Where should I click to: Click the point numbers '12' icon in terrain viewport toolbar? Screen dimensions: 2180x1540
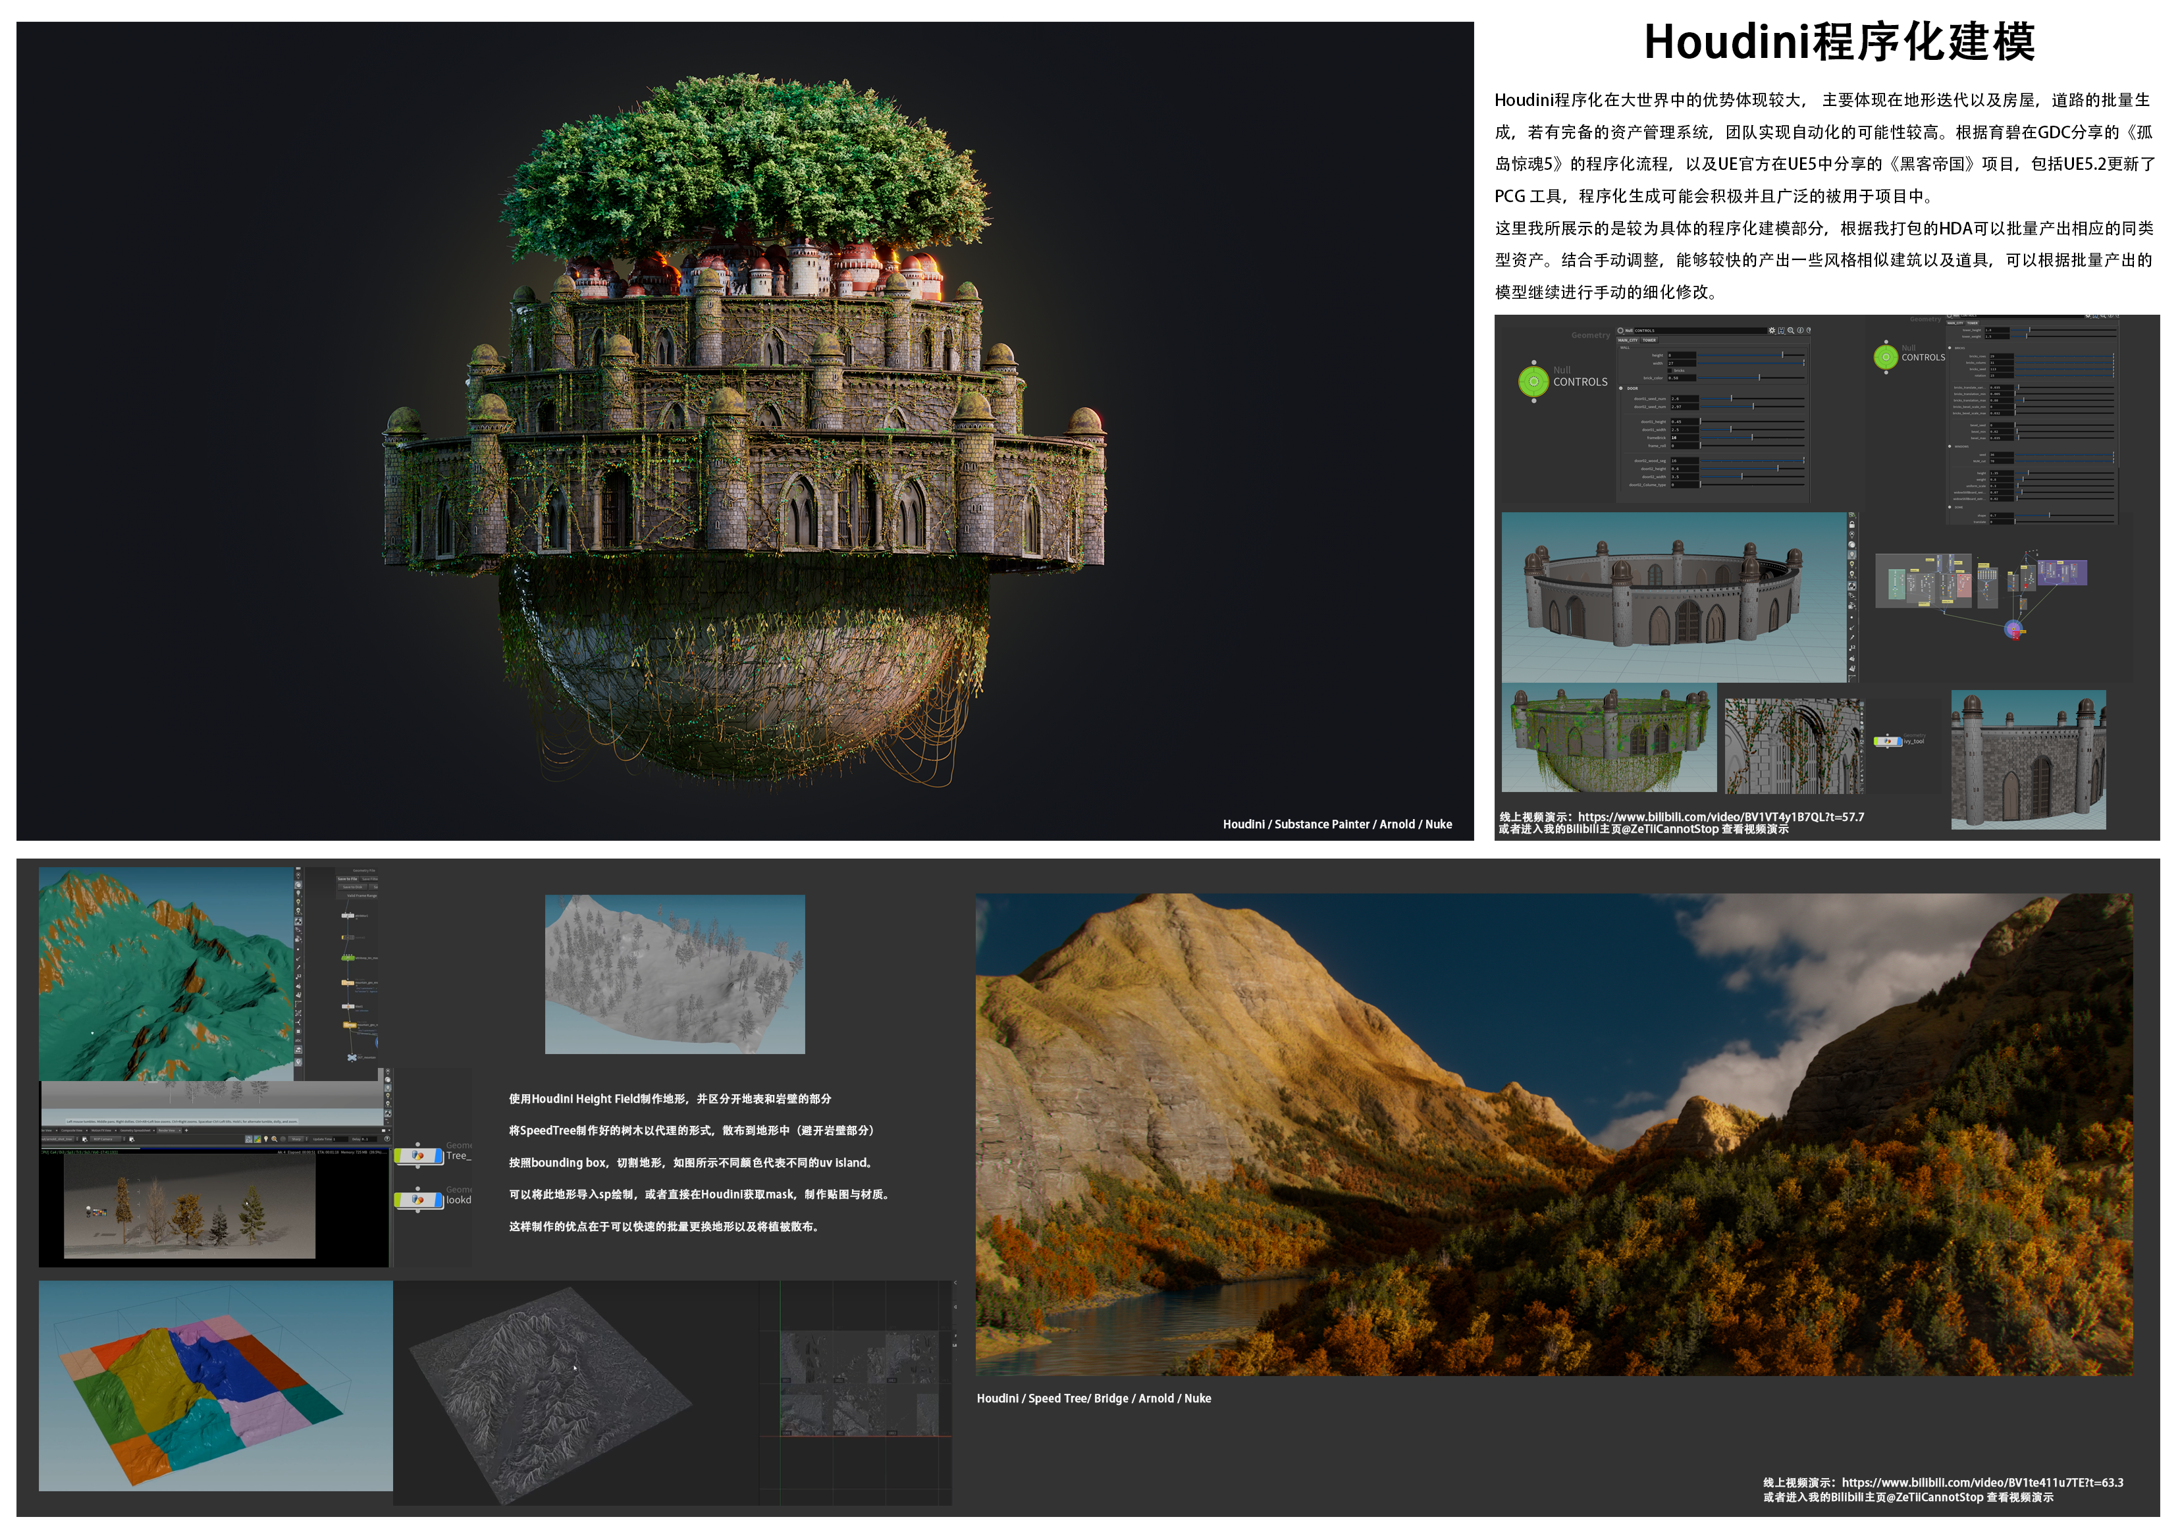tap(299, 976)
